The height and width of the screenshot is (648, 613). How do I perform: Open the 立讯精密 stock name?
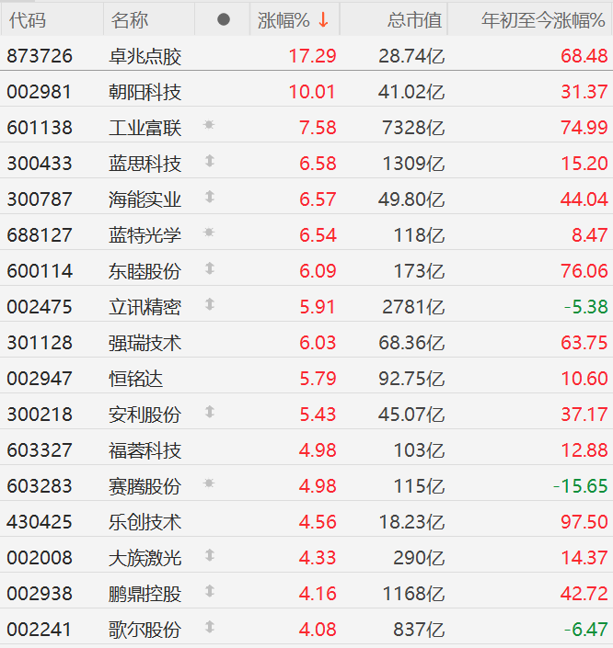click(145, 307)
